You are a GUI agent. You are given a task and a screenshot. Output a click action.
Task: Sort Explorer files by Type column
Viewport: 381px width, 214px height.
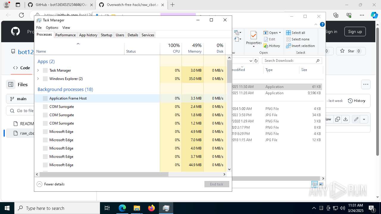coord(281,70)
